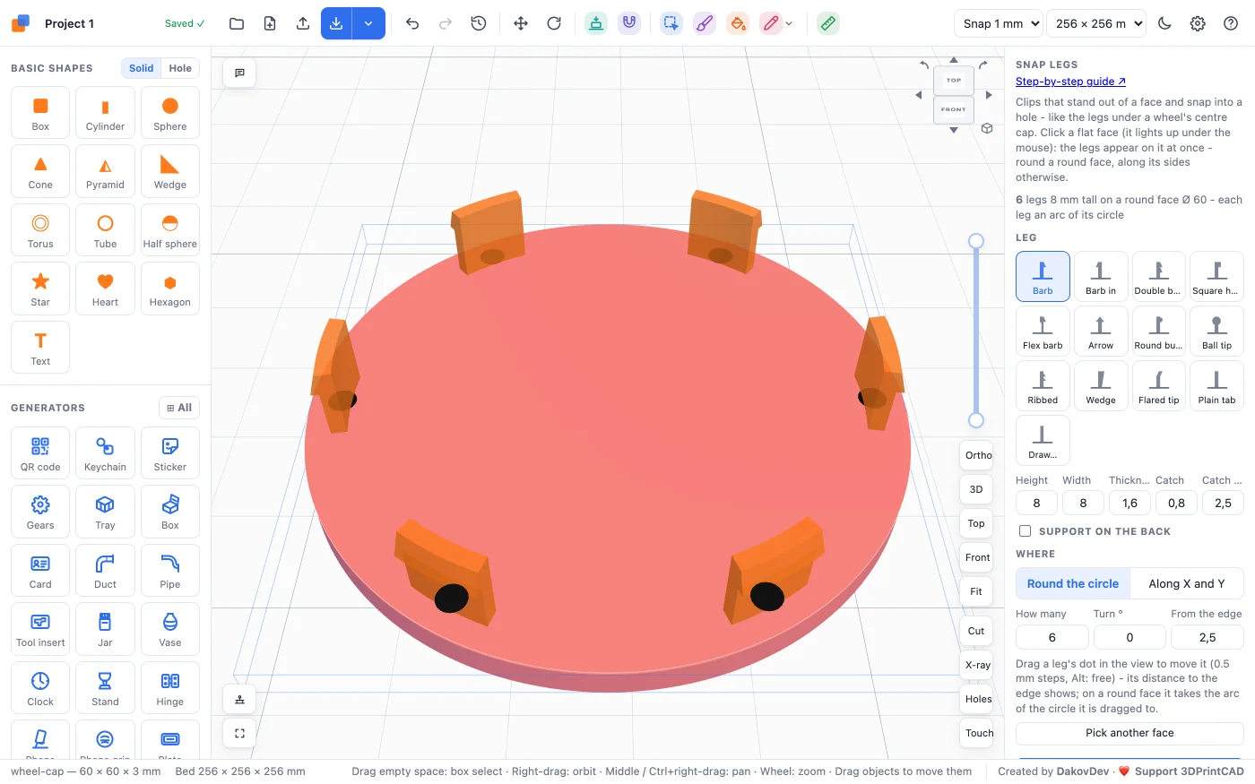This screenshot has height=784, width=1255.
Task: Insert a Star shape
Action: click(x=40, y=289)
